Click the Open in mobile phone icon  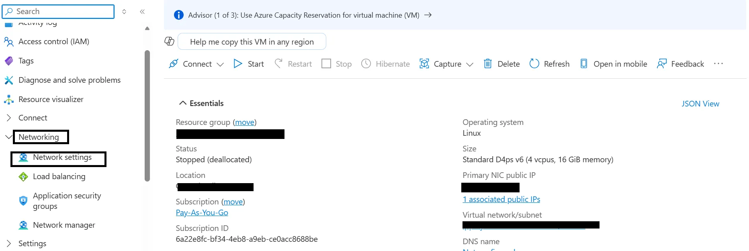(x=584, y=63)
